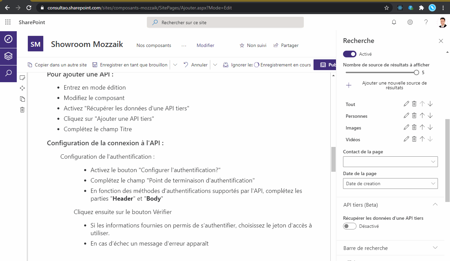Open the SharePoint app launcher waffle
Image resolution: width=450 pixels, height=261 pixels.
8,22
